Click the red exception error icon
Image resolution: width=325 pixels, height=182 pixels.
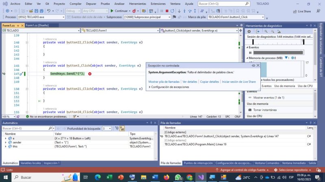click(x=89, y=74)
